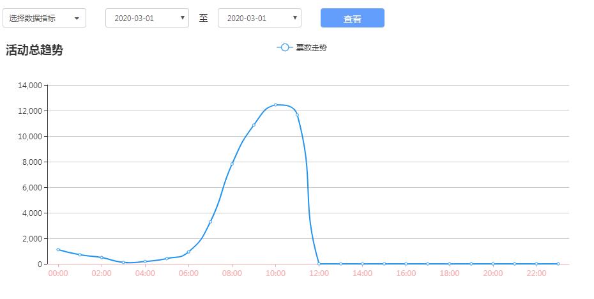Click the 14,000 y-axis label
594x299 pixels.
[30, 85]
